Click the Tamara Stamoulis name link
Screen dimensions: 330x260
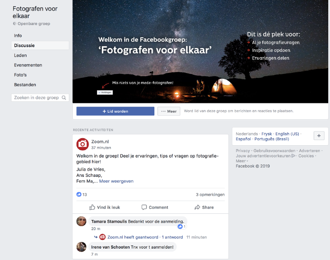(109, 221)
